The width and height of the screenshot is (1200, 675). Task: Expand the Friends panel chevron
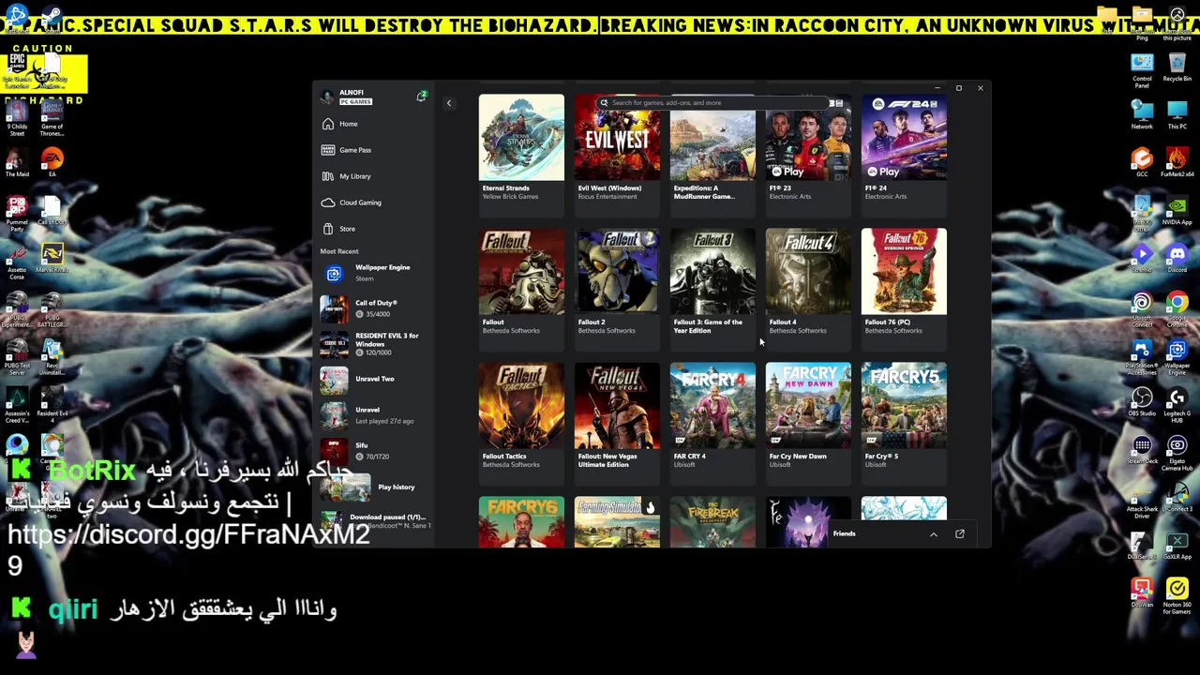[x=933, y=534]
